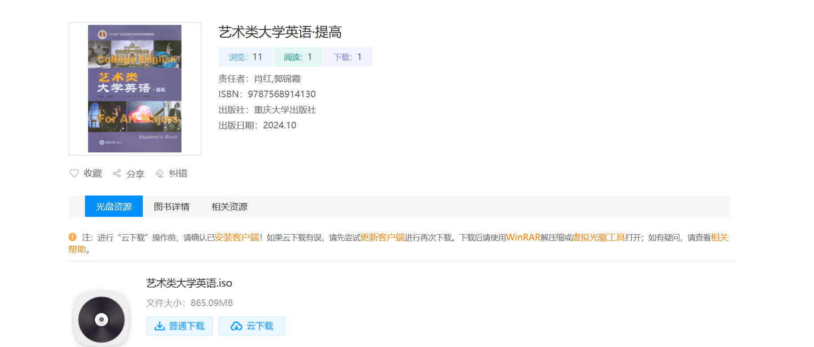Viewport: 814px width, 347px height.
Task: Click the 虚拟光驱工具 link
Action: click(x=598, y=238)
